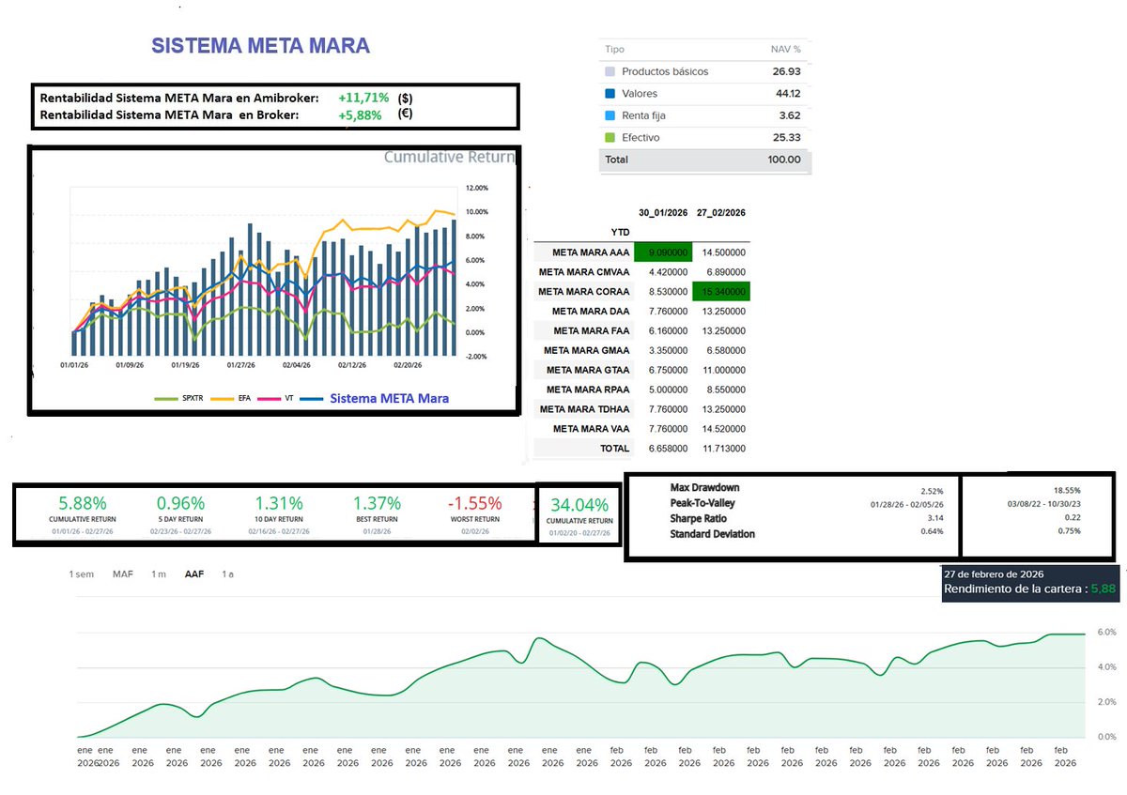
Task: Click the 'Sharpe Ratio' label
Action: (x=700, y=518)
